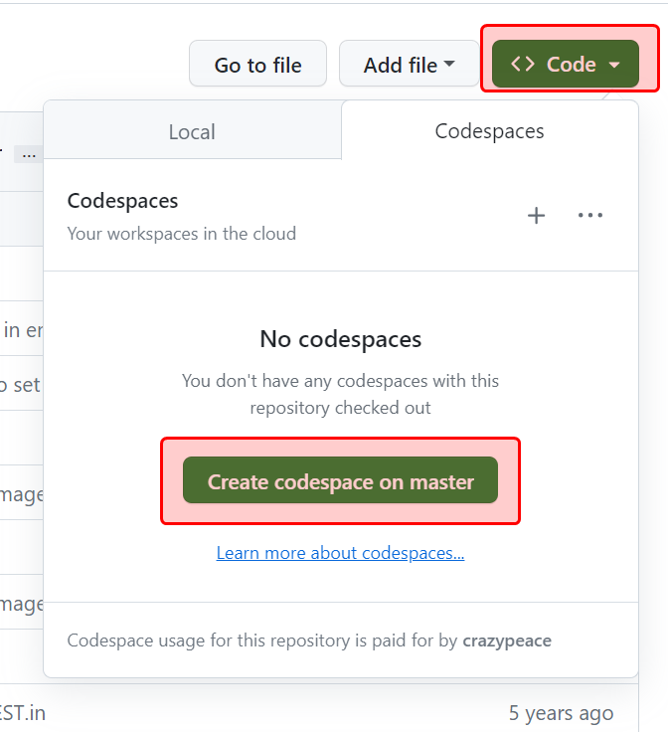Click the No codespaces heading

point(340,339)
